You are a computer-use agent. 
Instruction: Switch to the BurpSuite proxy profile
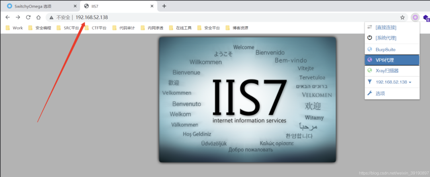pos(392,50)
